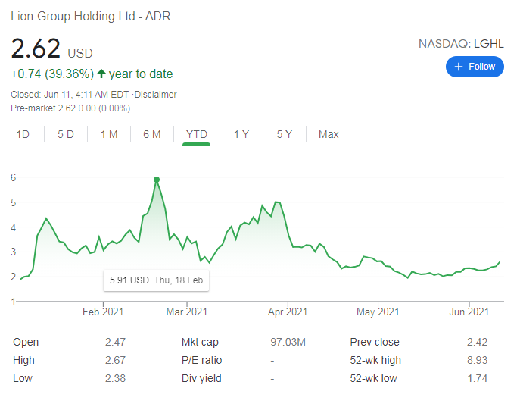This screenshot has width=520, height=407.
Task: Show the Max range tab
Action: point(329,134)
